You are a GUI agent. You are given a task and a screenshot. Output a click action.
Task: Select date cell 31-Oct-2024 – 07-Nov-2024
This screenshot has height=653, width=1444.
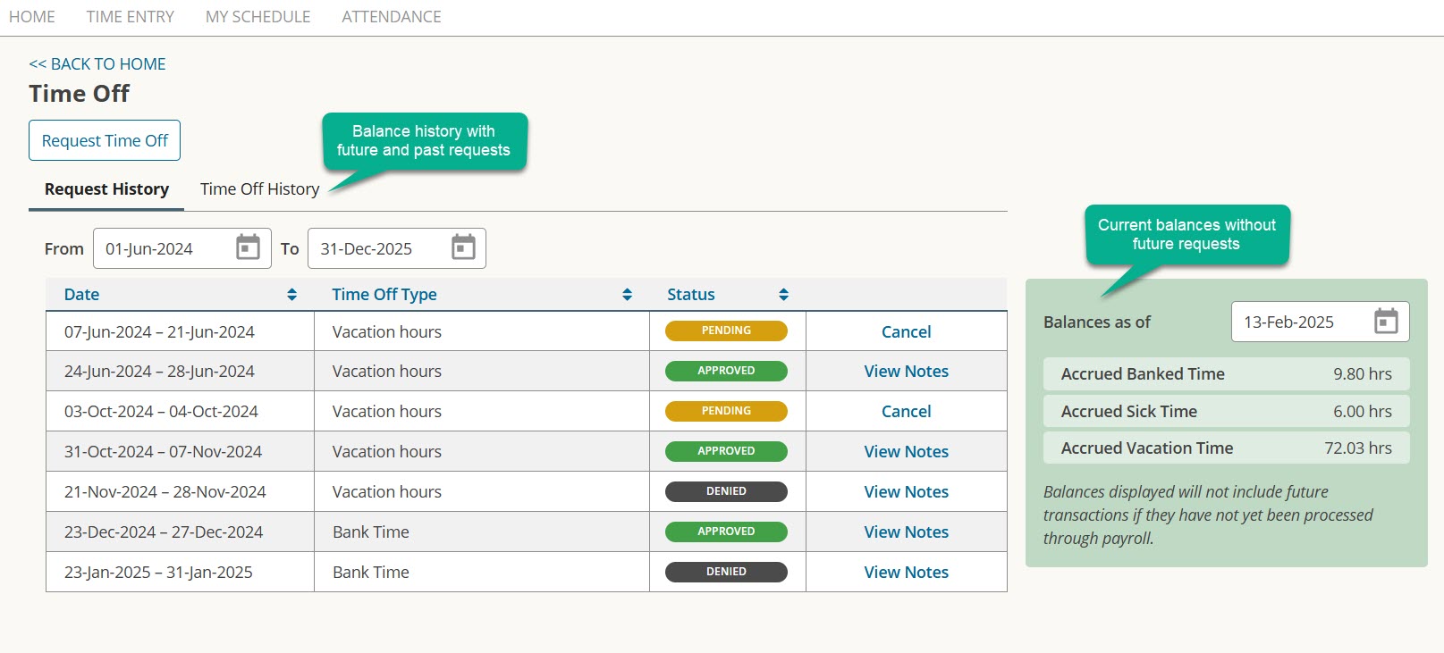pyautogui.click(x=180, y=451)
